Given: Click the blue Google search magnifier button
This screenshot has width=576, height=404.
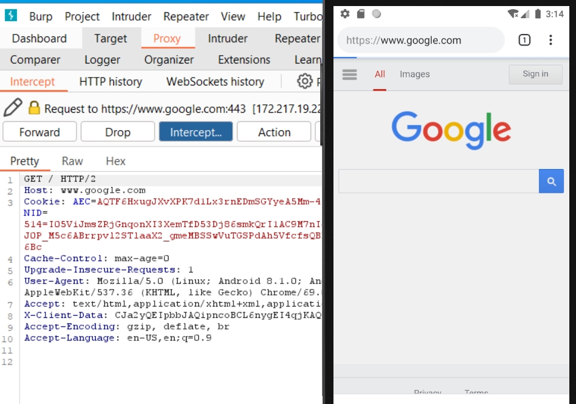Looking at the screenshot, I should pyautogui.click(x=551, y=181).
